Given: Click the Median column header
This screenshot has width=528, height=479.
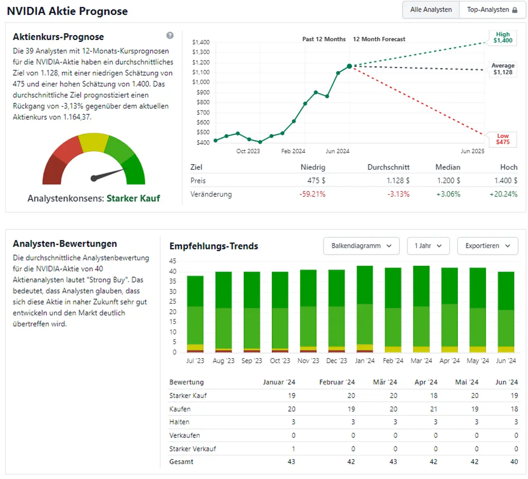Looking at the screenshot, I should tap(448, 167).
